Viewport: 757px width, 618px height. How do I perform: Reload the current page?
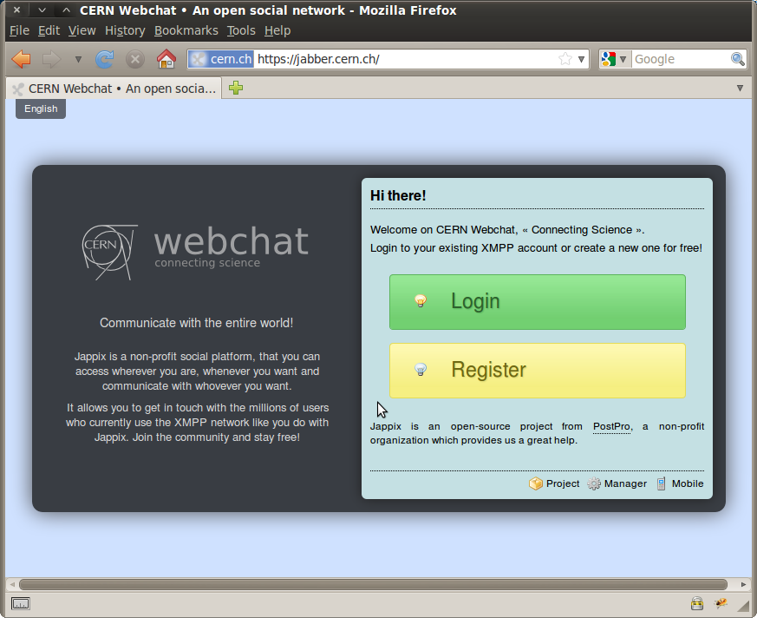point(104,59)
